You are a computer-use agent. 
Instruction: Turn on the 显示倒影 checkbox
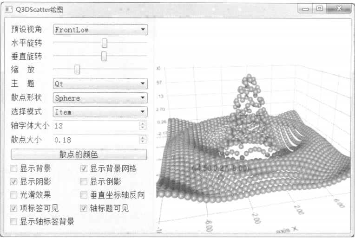(84, 182)
